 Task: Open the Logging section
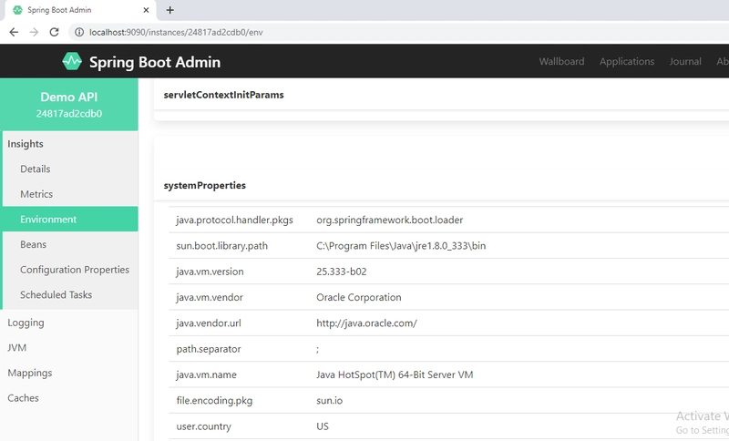[x=26, y=323]
